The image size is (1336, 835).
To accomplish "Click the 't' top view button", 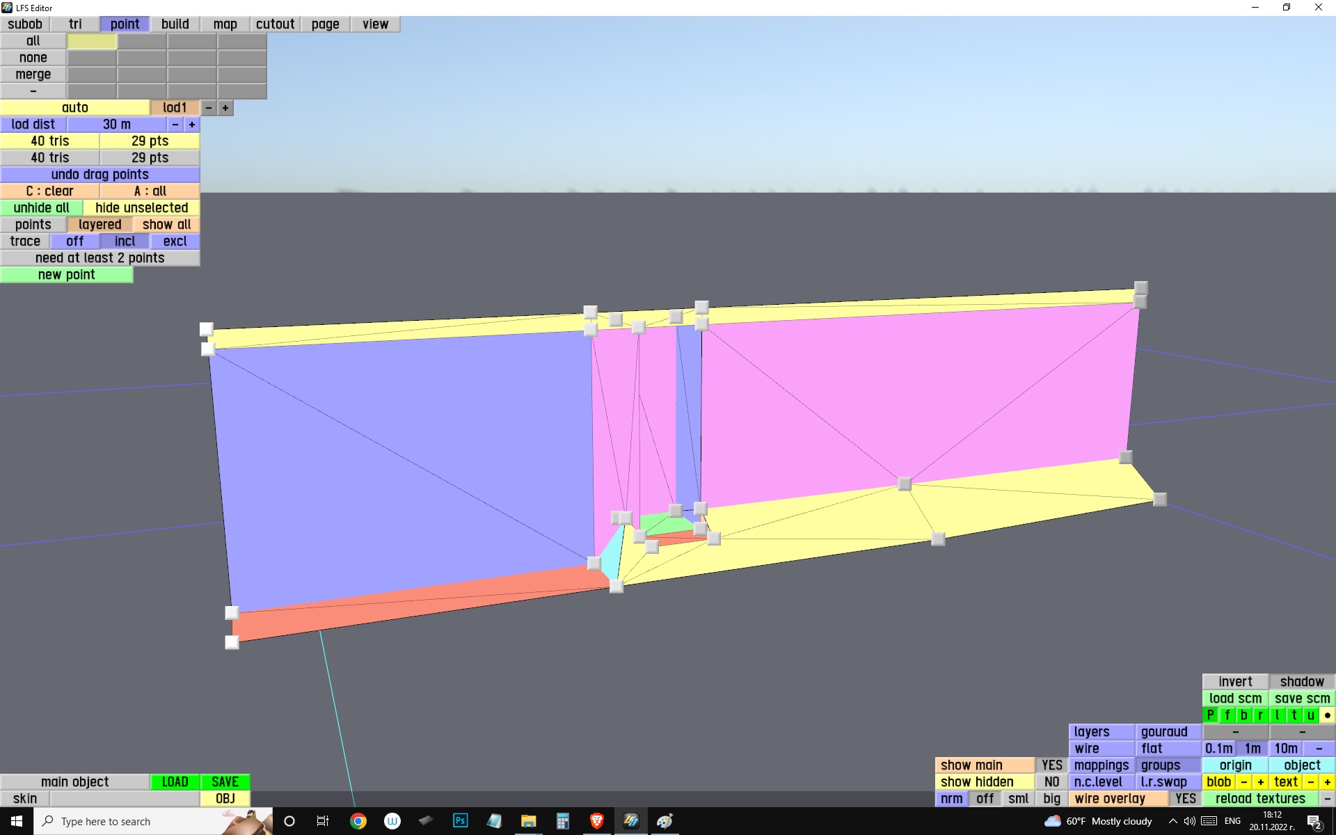I will click(1294, 715).
